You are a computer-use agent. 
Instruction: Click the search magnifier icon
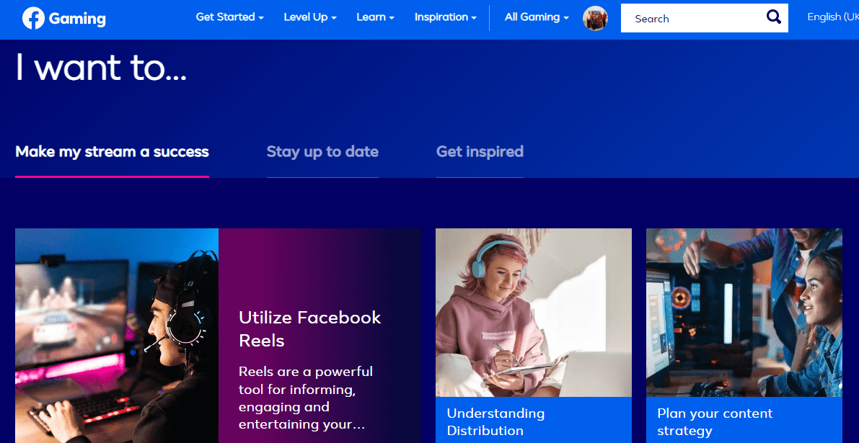774,17
